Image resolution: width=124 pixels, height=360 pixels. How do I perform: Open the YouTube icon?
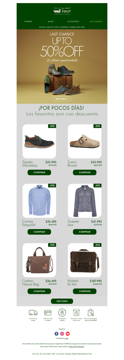68,334
